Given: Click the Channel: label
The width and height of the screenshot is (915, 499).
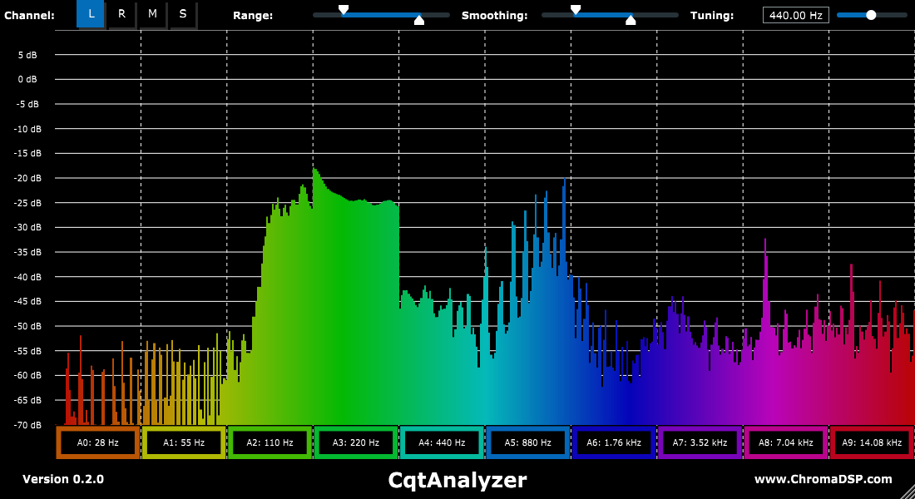Looking at the screenshot, I should pyautogui.click(x=29, y=16).
